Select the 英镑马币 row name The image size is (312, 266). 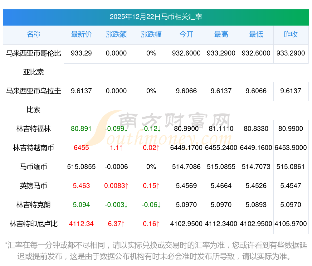[33, 186]
